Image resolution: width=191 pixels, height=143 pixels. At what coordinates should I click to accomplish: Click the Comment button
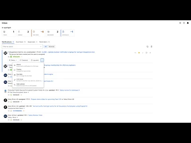24,60
